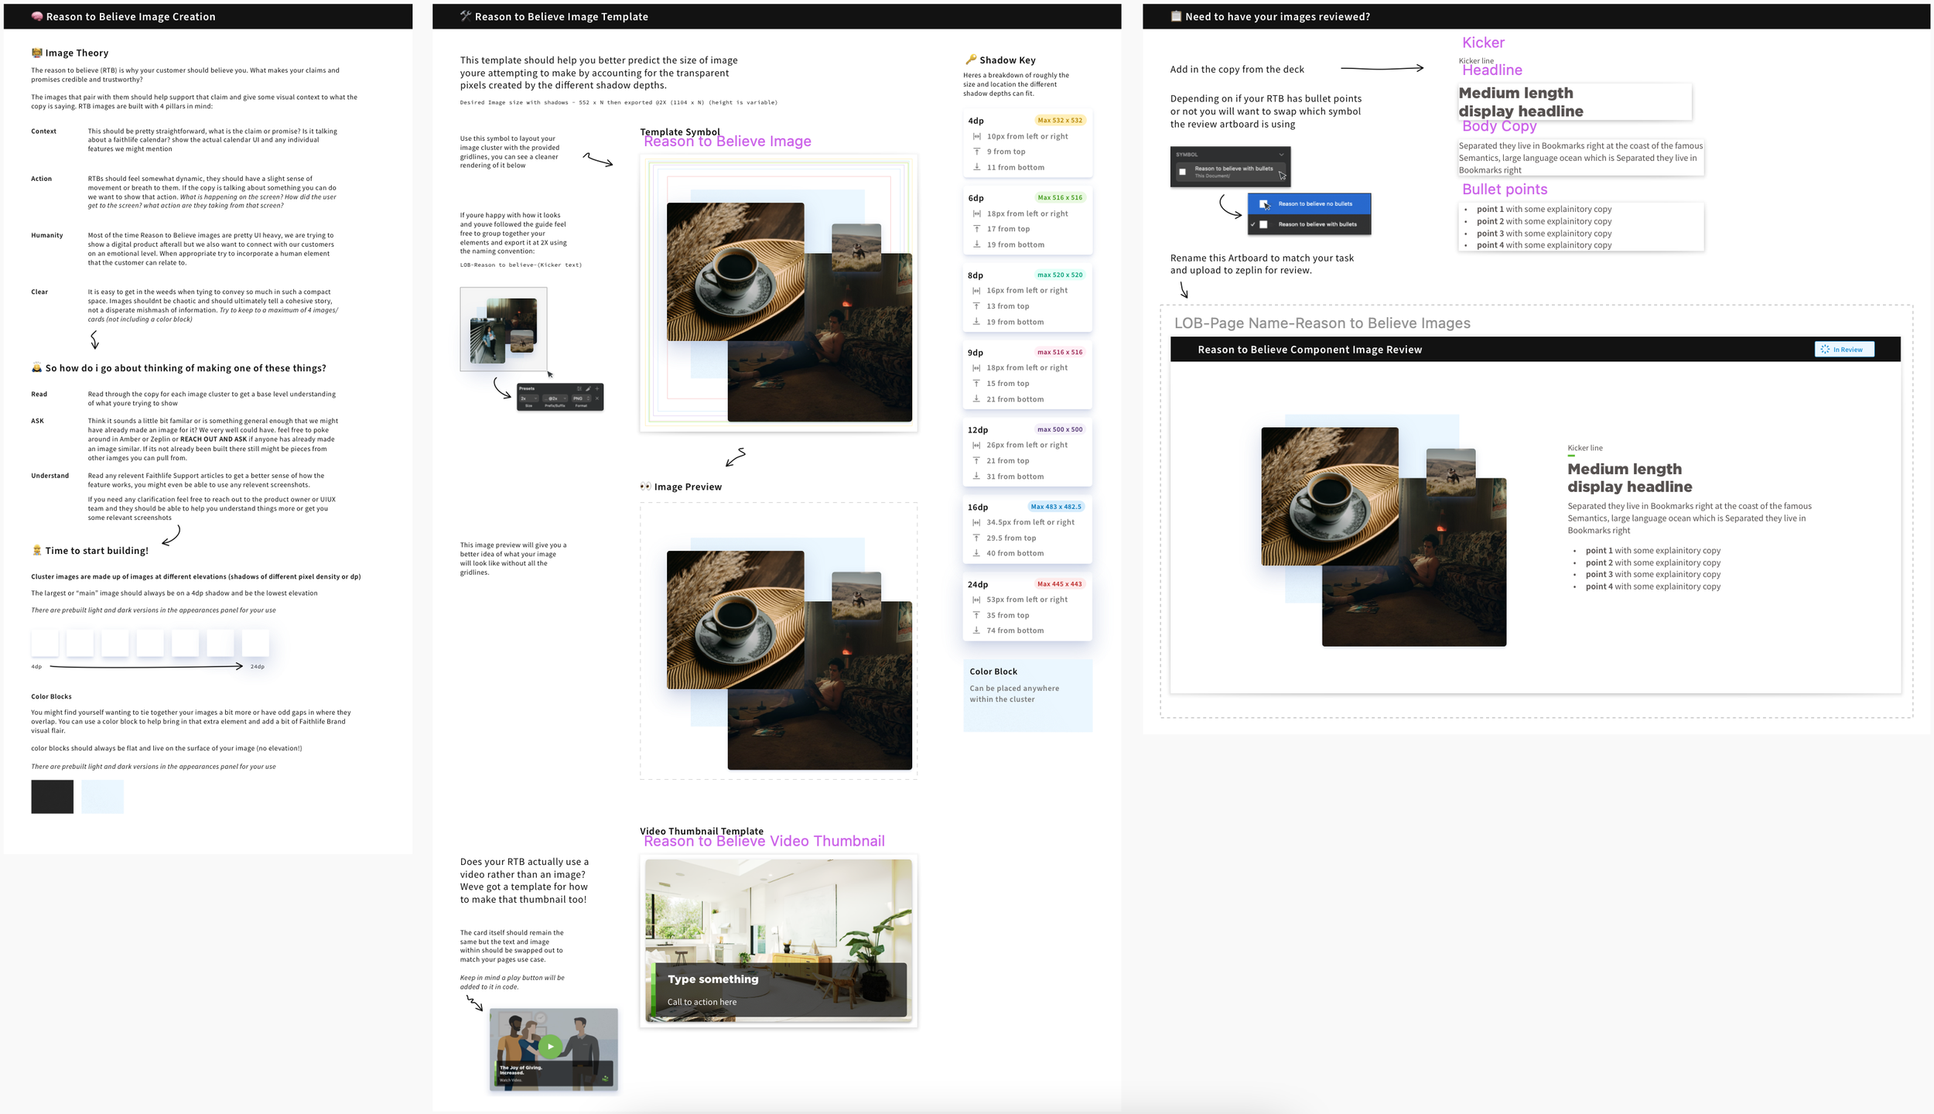Open the 2x Size dropdown
The width and height of the screenshot is (1934, 1114).
click(529, 398)
